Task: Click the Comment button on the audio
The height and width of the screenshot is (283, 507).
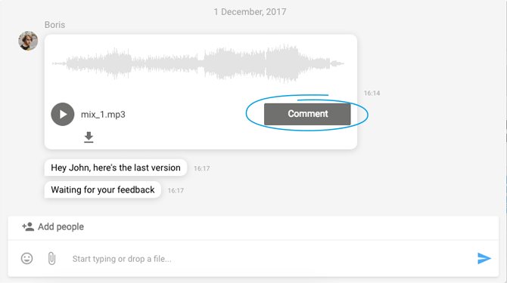Action: (307, 114)
